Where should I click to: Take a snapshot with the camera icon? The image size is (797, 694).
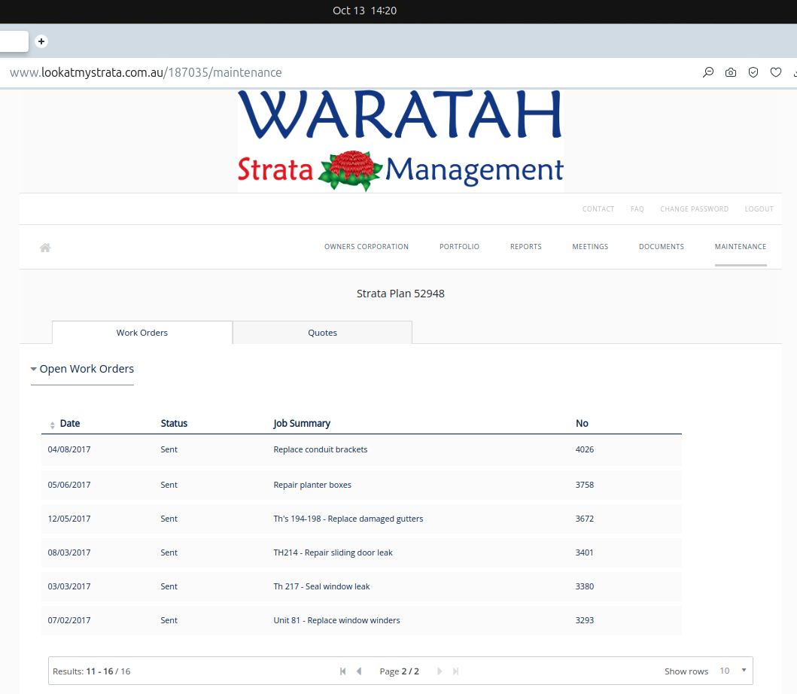point(731,72)
